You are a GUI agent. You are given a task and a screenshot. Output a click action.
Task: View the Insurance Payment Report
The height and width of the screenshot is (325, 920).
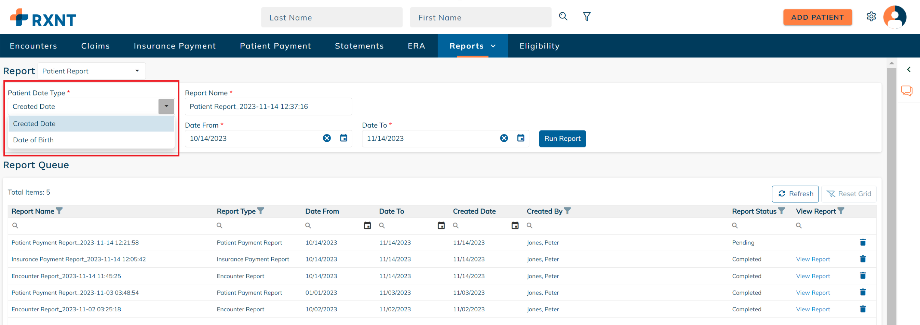(x=812, y=259)
